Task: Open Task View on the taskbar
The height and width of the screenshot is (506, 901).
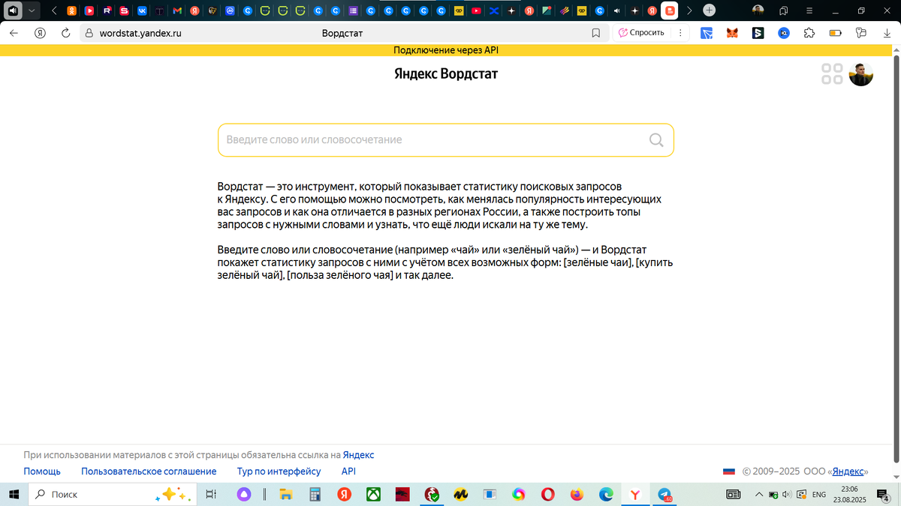Action: tap(212, 494)
